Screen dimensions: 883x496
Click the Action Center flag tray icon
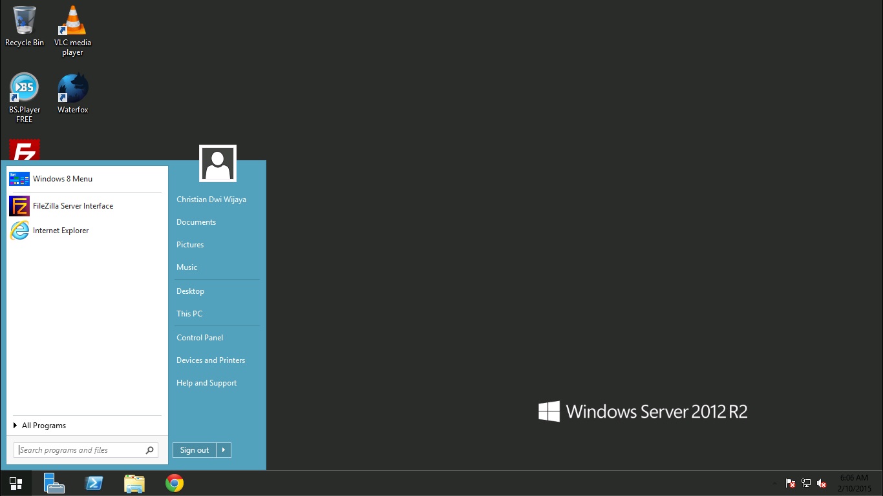point(791,483)
